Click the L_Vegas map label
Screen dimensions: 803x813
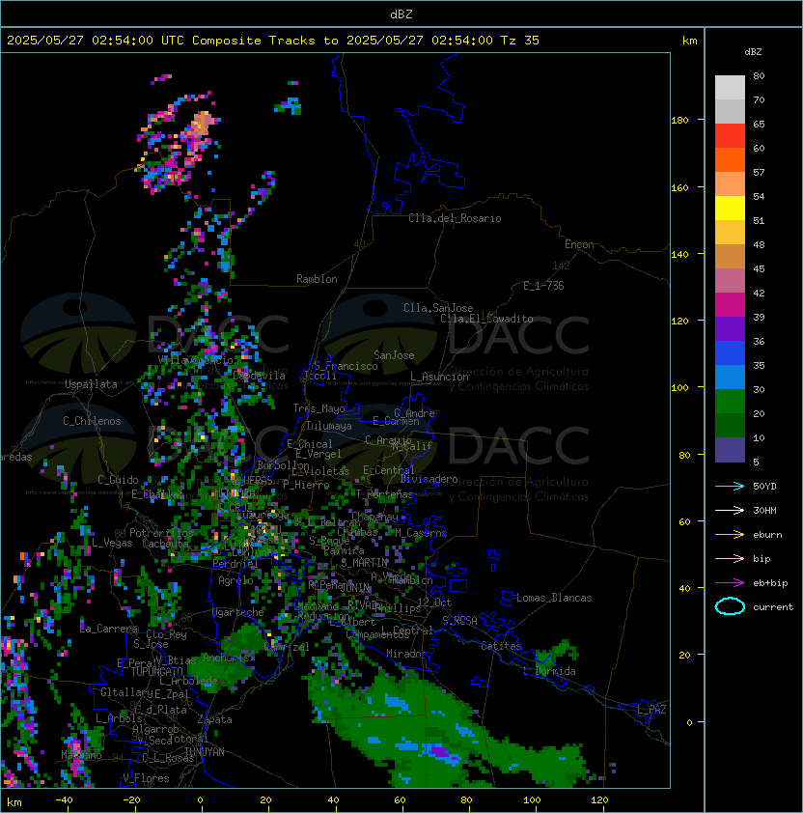(x=112, y=543)
